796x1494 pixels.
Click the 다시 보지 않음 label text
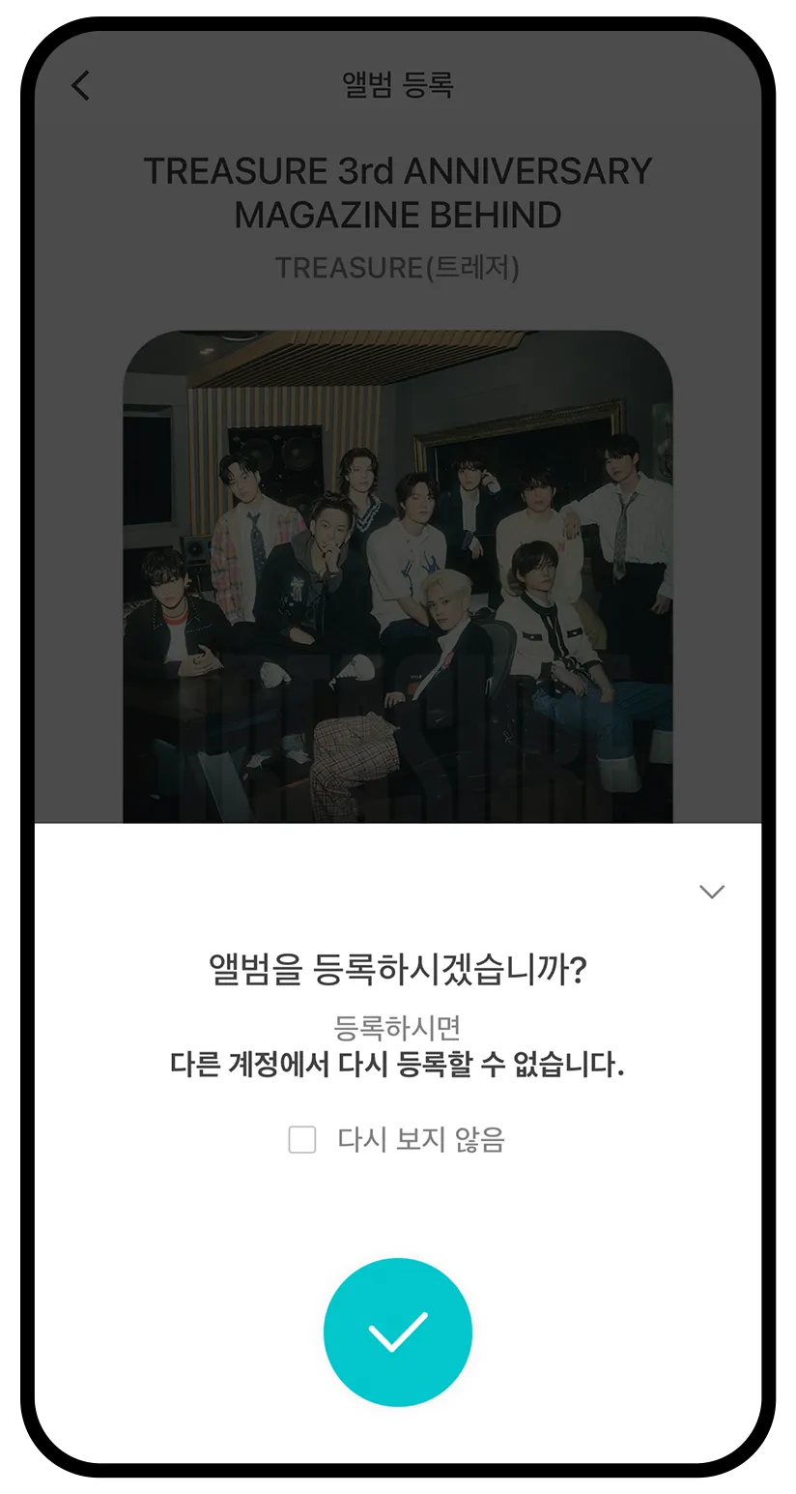(x=421, y=1140)
